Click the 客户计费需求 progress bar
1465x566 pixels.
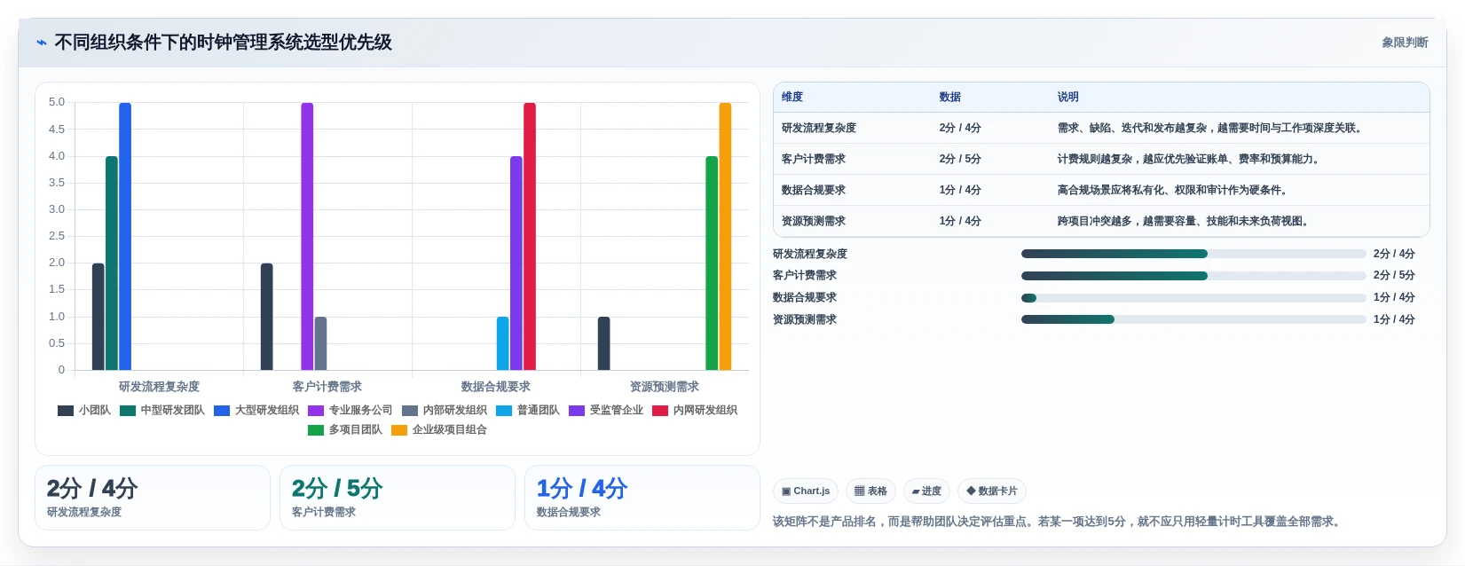pyautogui.click(x=1193, y=276)
